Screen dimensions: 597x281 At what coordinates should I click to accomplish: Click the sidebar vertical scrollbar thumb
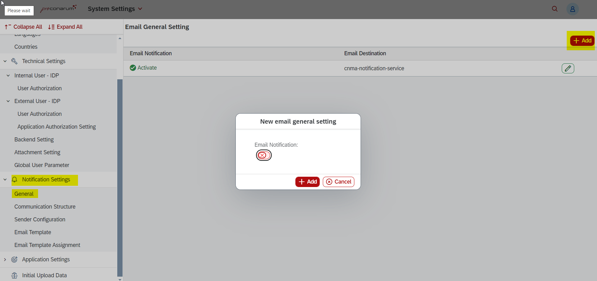[120, 177]
